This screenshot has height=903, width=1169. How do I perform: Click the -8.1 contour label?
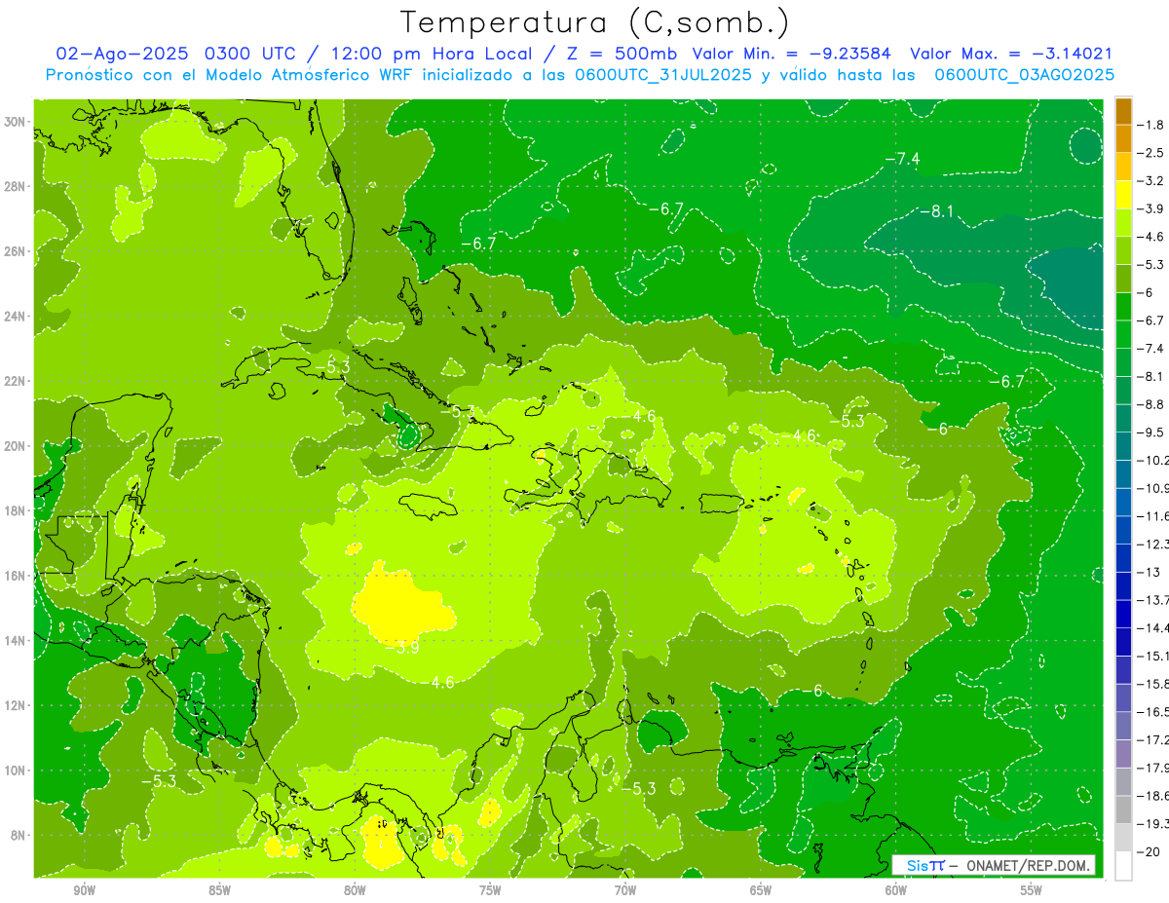point(936,211)
